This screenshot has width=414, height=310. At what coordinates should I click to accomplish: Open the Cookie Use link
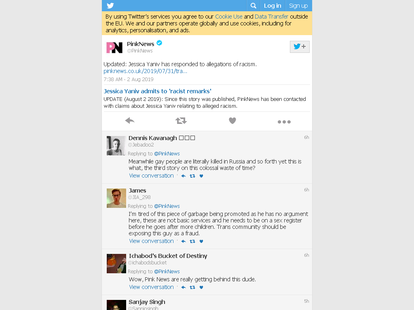[229, 17]
